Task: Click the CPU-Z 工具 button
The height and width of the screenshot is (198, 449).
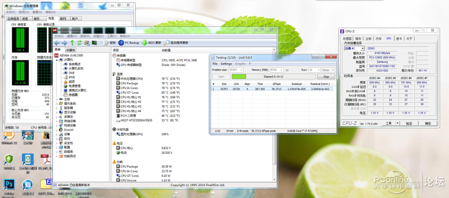Action: [x=388, y=123]
